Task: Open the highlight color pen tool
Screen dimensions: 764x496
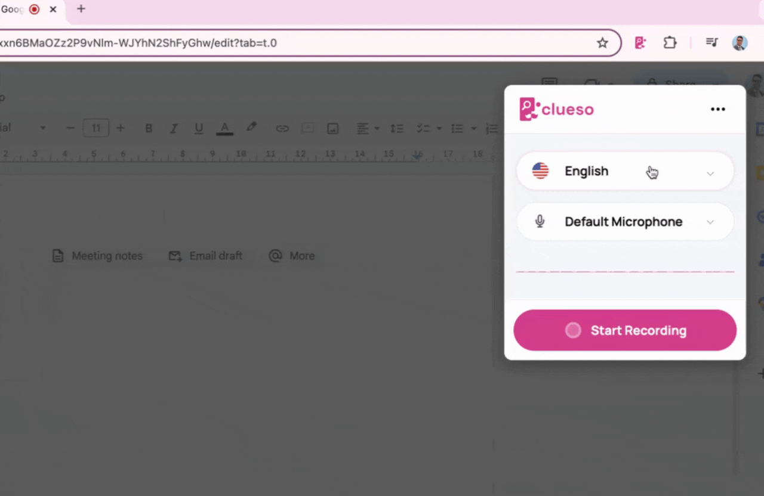Action: click(251, 128)
